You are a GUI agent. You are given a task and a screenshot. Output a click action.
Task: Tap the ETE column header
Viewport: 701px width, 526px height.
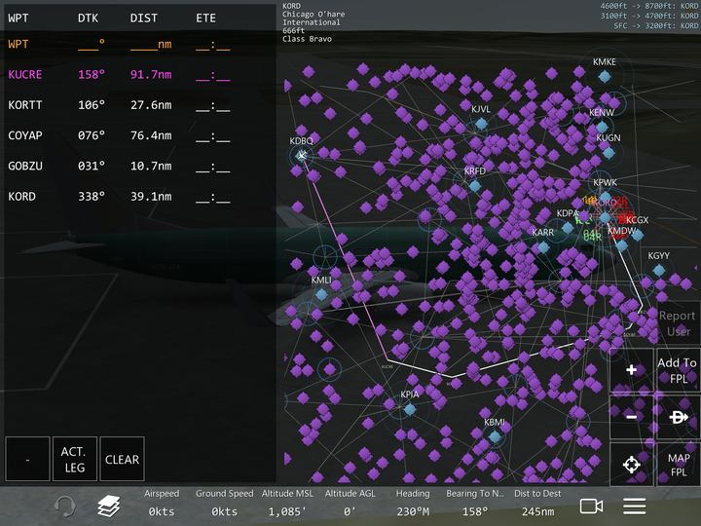coord(205,19)
